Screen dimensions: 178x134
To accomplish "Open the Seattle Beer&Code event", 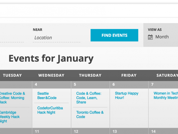I will pos(47,96).
